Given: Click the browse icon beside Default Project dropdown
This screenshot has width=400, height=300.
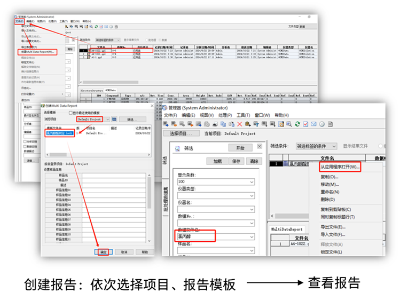Looking at the screenshot, I should (114, 120).
